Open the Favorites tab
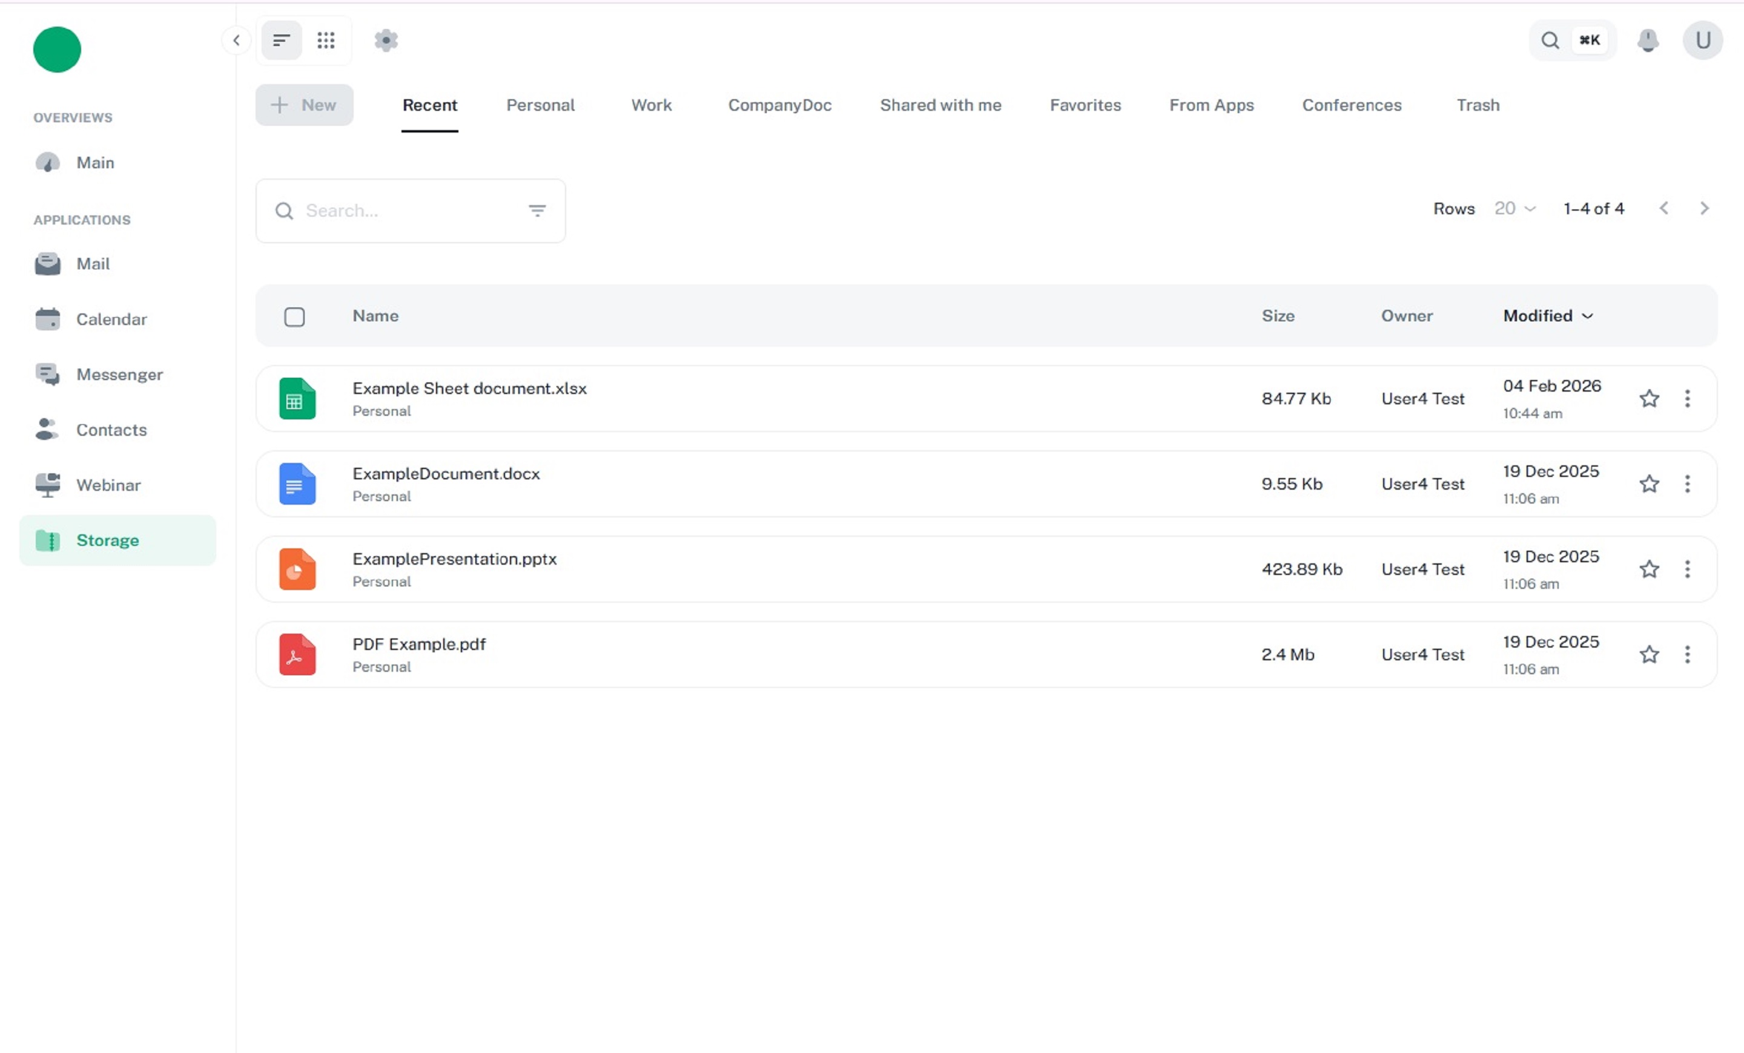Viewport: 1744px width, 1053px height. [x=1086, y=105]
